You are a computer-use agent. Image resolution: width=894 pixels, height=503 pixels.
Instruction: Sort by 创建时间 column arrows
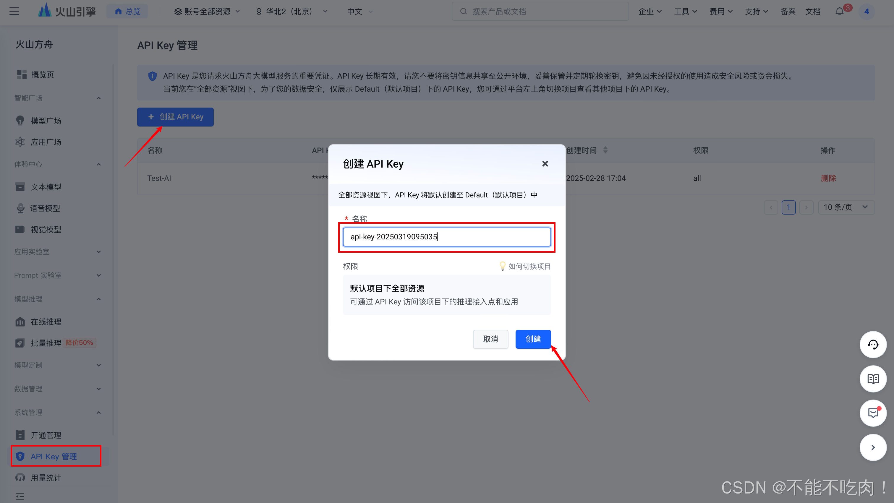click(x=605, y=150)
